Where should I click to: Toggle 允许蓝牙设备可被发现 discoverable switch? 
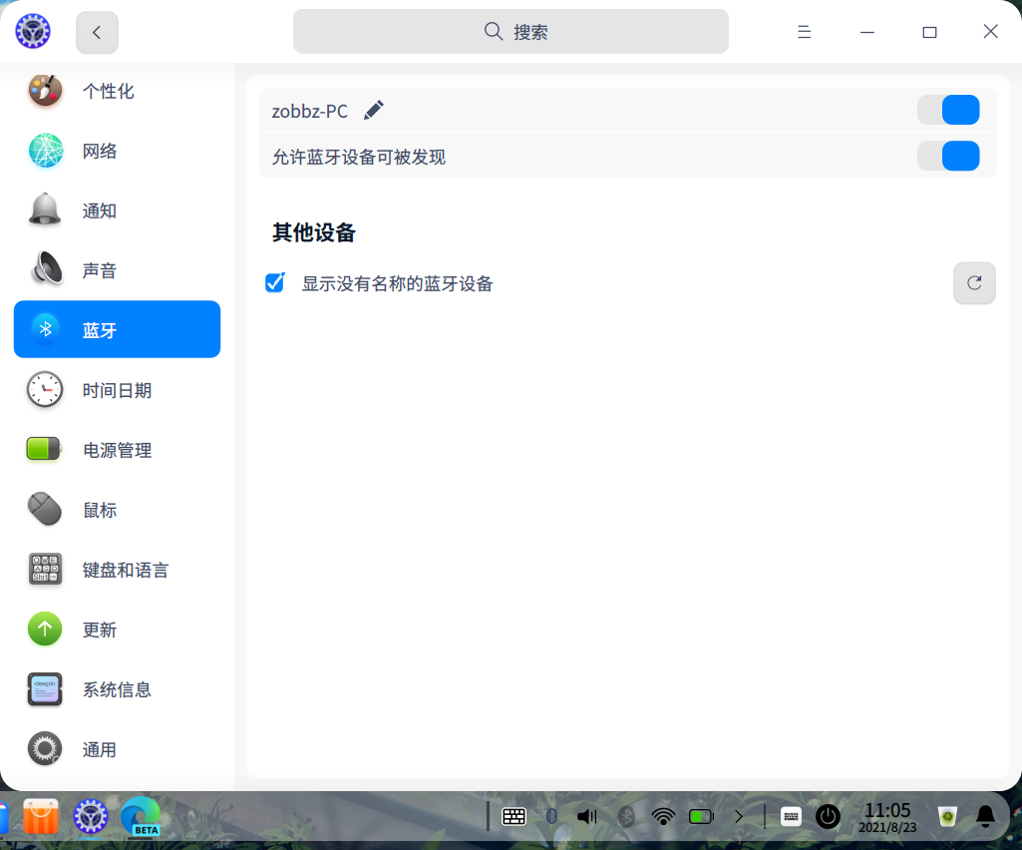(x=948, y=156)
